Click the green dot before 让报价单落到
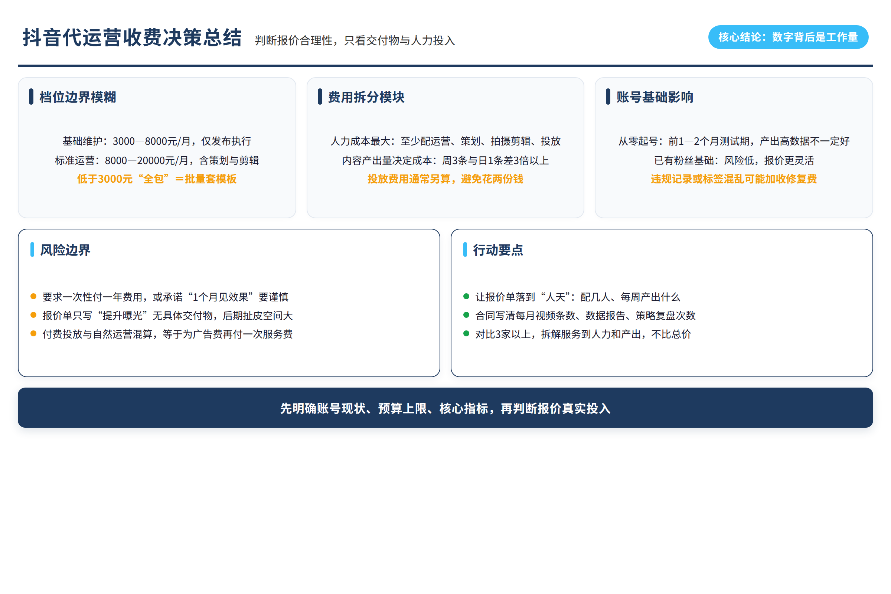The image size is (891, 594). 466,296
